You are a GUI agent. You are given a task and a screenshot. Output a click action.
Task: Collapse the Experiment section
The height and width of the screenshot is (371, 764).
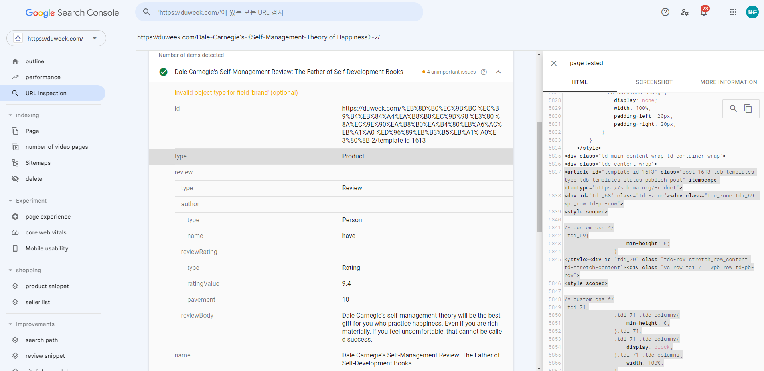27,201
